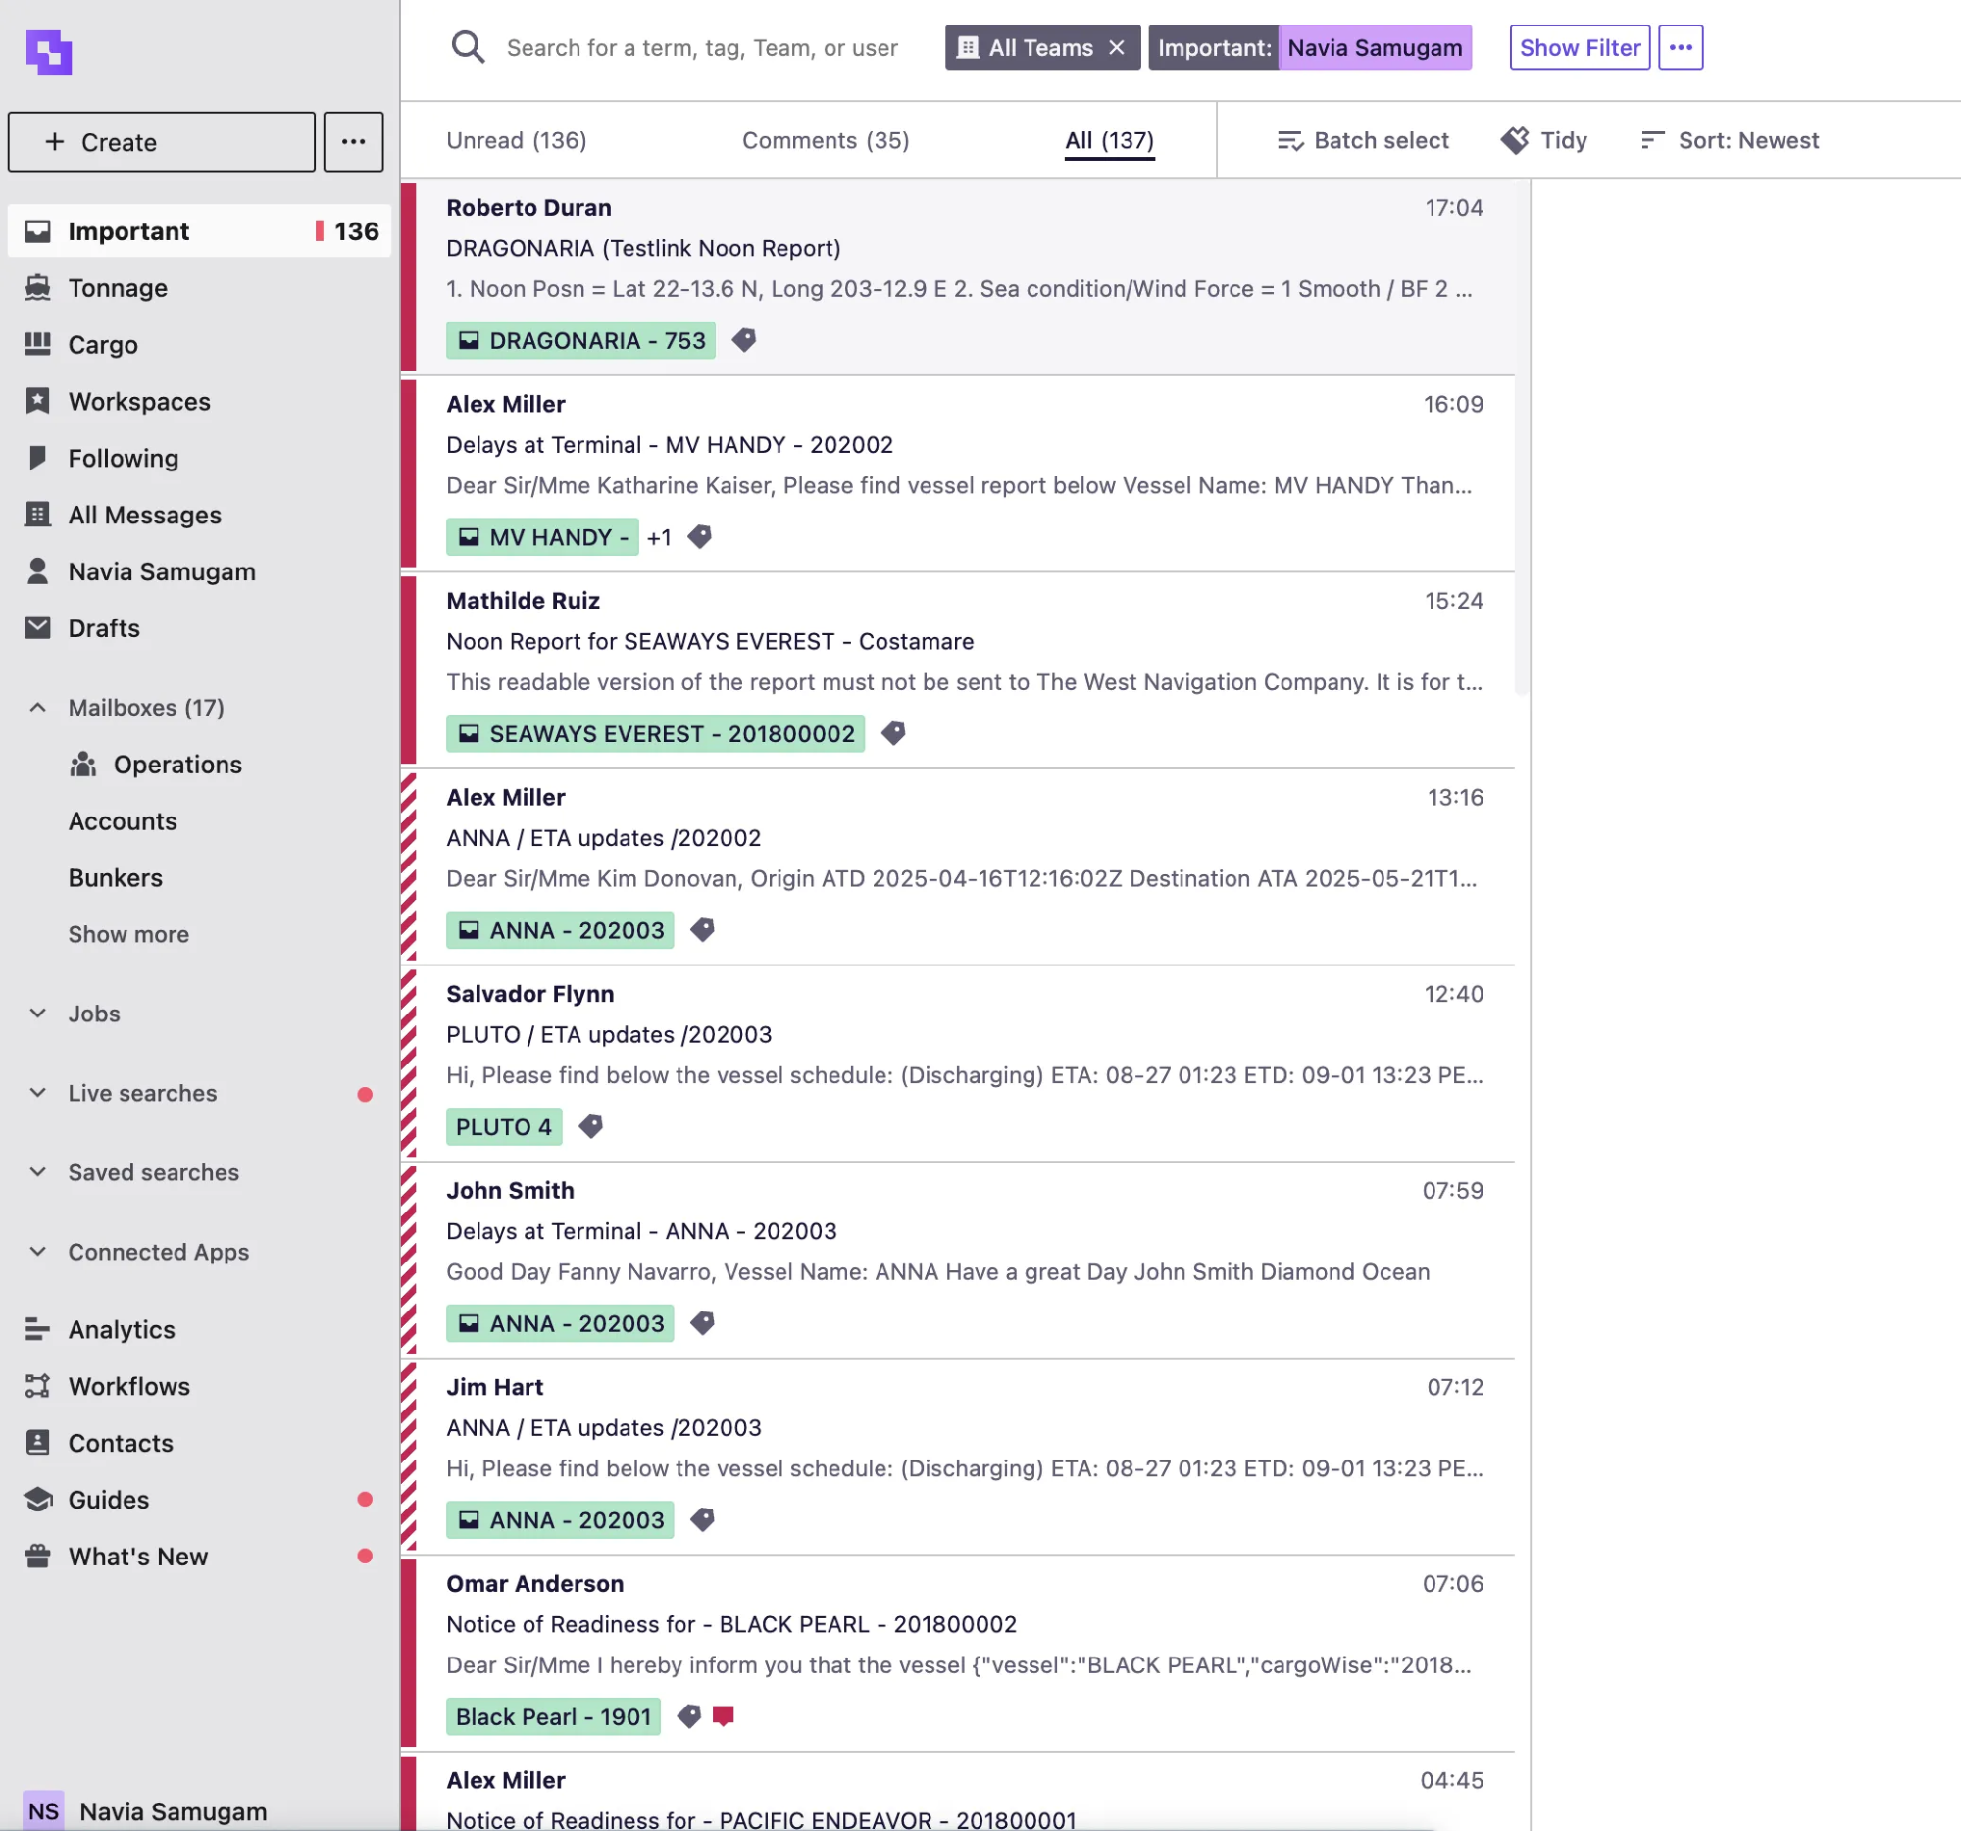The width and height of the screenshot is (1961, 1831).
Task: Click tag icon on MV HANDY message
Action: click(x=699, y=536)
